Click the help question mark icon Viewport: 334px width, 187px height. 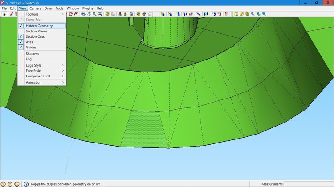click(26, 184)
